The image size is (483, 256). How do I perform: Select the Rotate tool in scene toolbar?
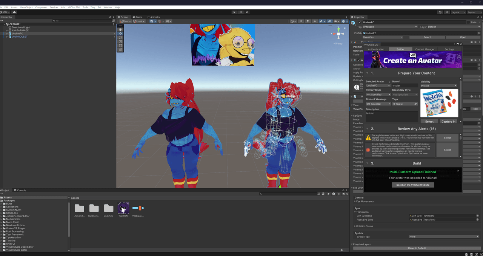pyautogui.click(x=120, y=38)
